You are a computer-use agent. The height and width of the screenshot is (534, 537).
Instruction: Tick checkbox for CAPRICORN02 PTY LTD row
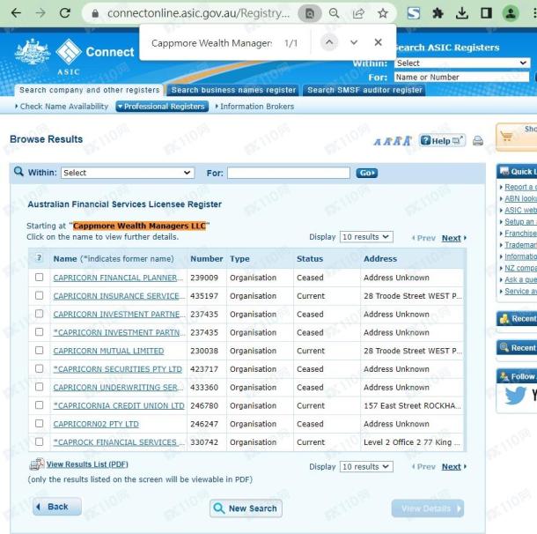click(40, 423)
